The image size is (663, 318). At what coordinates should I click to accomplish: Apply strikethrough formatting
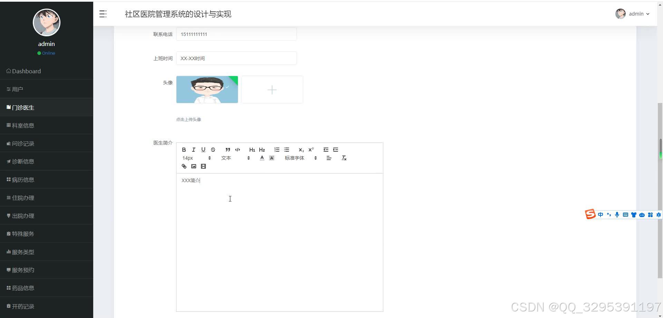[213, 149]
